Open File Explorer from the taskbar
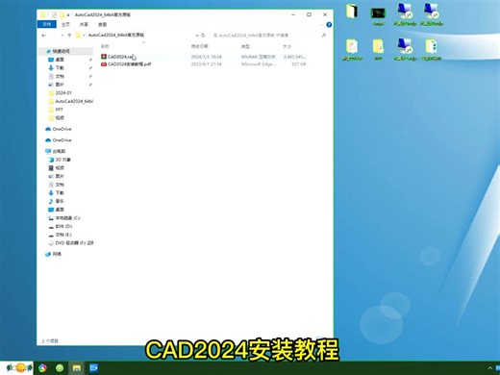The height and width of the screenshot is (375, 500). coord(76,368)
